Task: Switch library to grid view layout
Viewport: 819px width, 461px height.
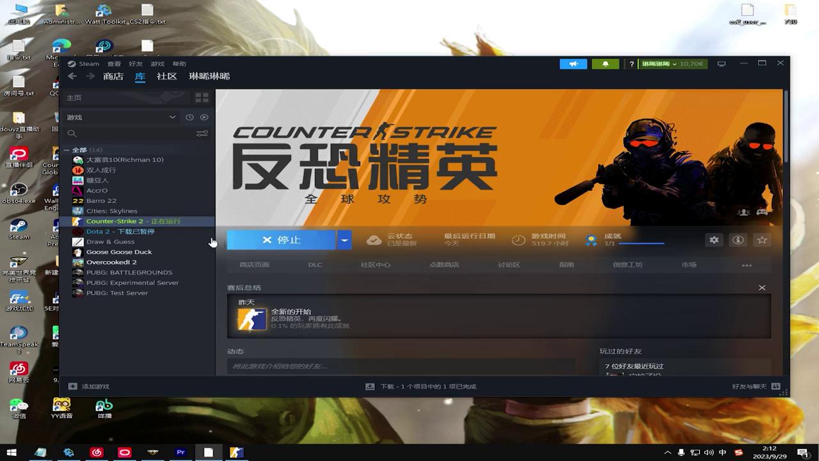Action: 202,97
